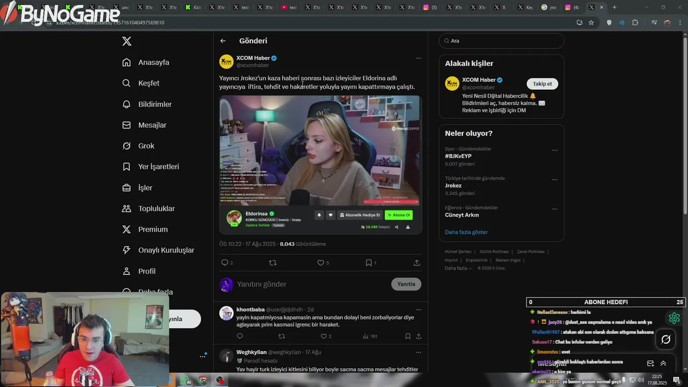The image size is (688, 387).
Task: Open Windows notification center icon
Action: pyautogui.click(x=676, y=380)
